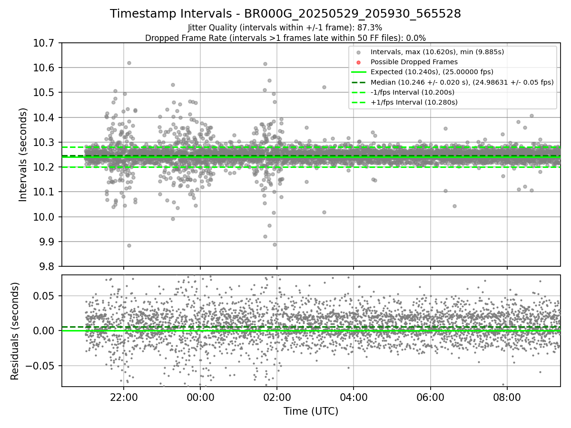Select the Jitter Quality 87.3% subtitle line
The image size is (571, 428).
(x=285, y=28)
